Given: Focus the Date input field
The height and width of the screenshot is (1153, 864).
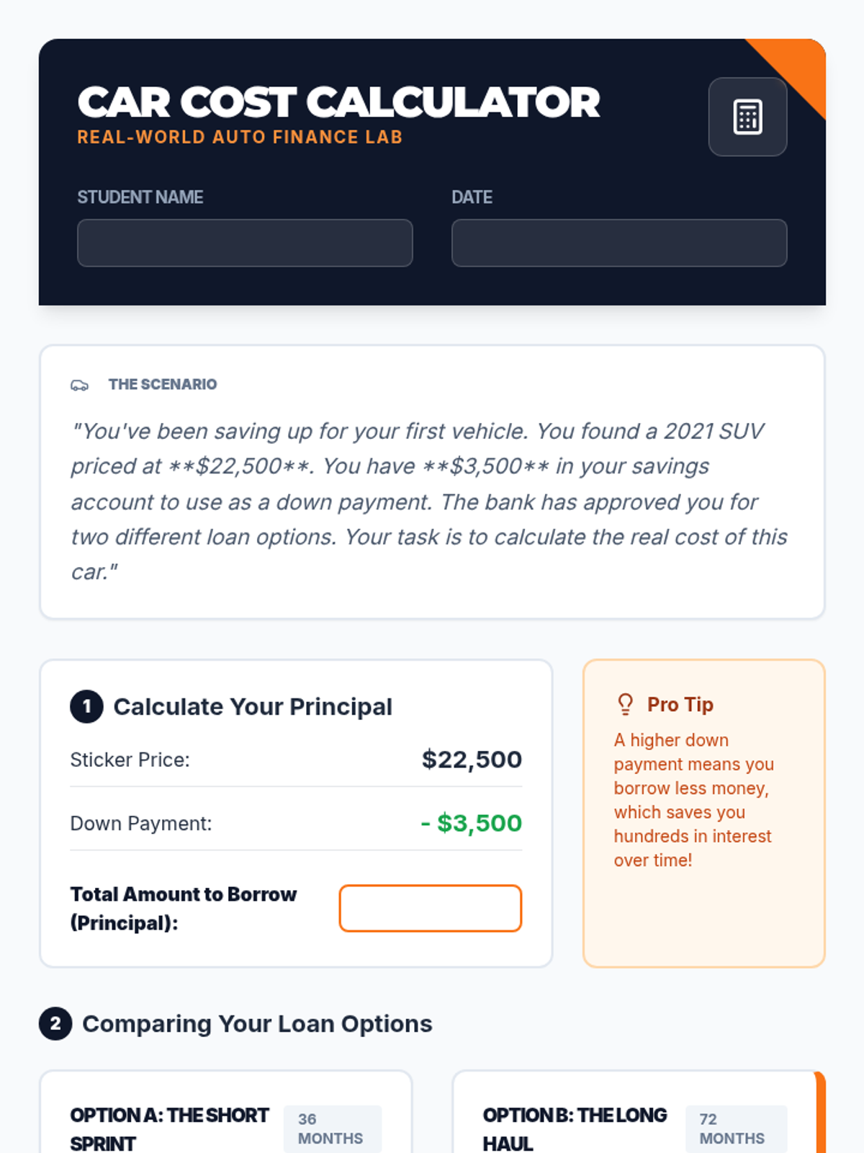Looking at the screenshot, I should click(618, 243).
